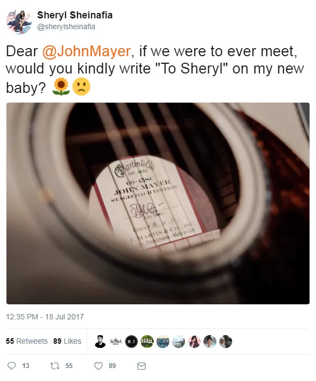Click the sunflower emoji in tweet
This screenshot has height=381, width=316.
pyautogui.click(x=61, y=86)
